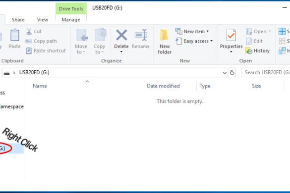Click the Drive Tools contextual tab
Viewport: 290px width, 193px height.
[71, 9]
